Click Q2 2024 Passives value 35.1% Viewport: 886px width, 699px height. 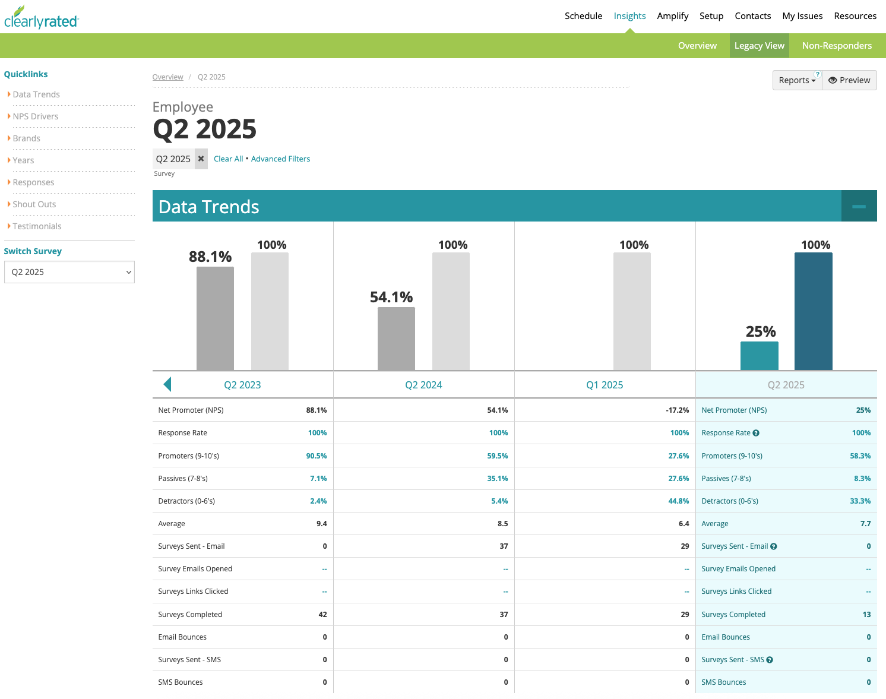[498, 479]
